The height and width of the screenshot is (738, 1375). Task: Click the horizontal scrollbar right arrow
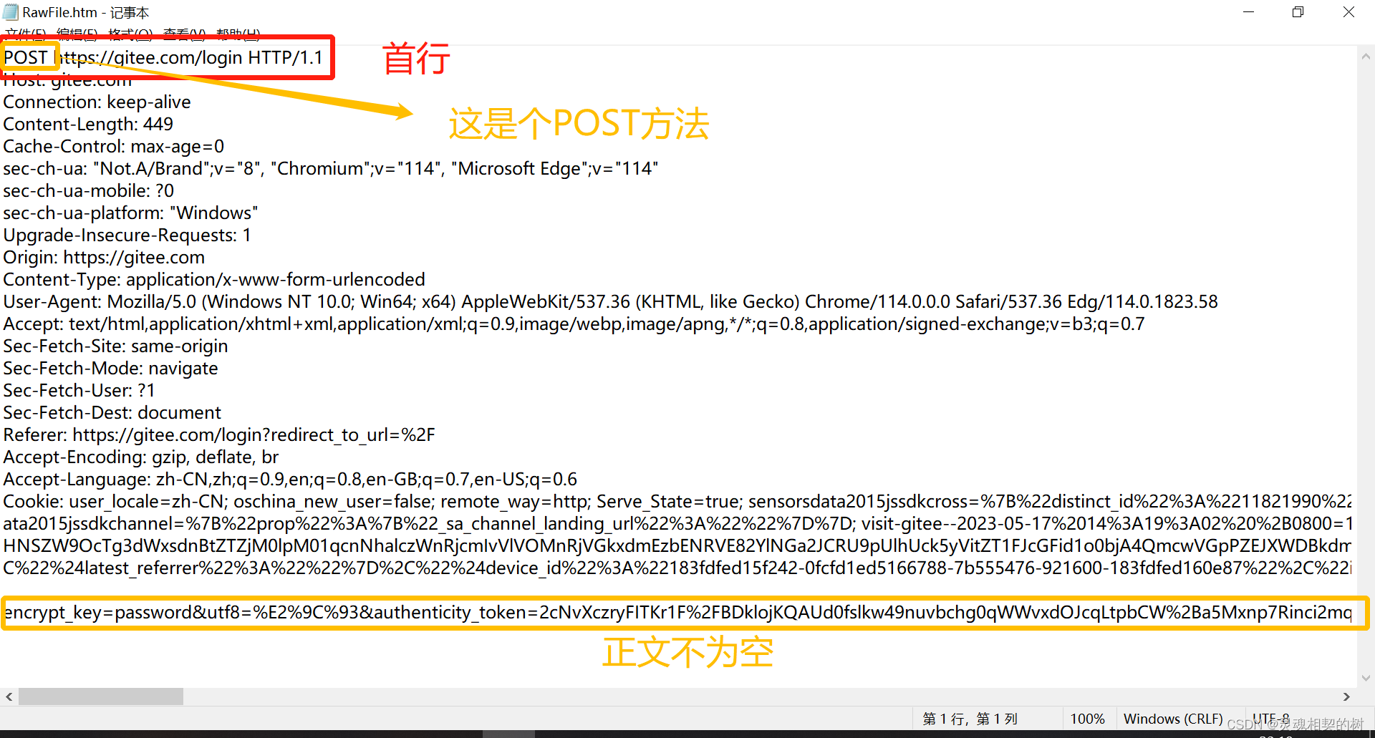(x=1346, y=696)
